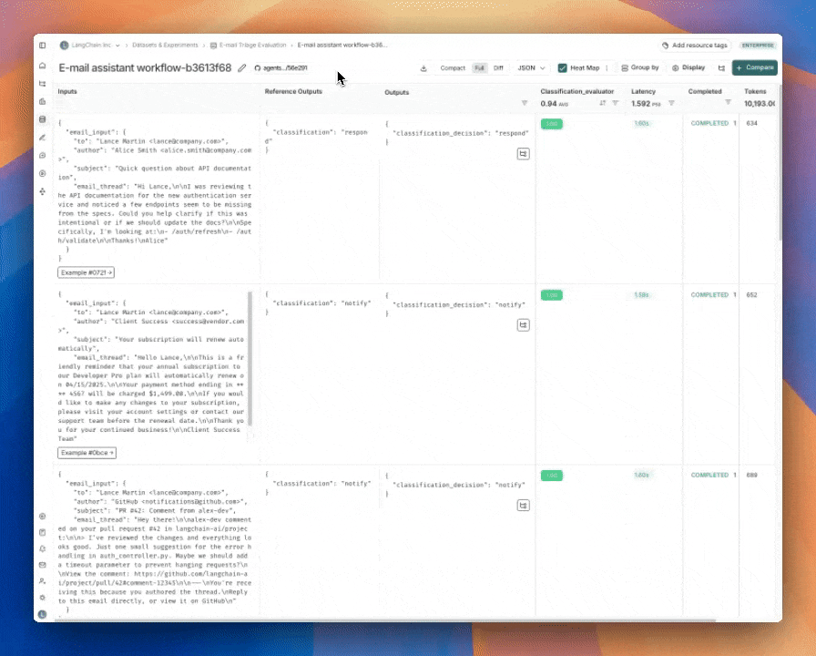This screenshot has height=656, width=816.
Task: Click the filter icon in Outputs column
Action: pos(524,103)
